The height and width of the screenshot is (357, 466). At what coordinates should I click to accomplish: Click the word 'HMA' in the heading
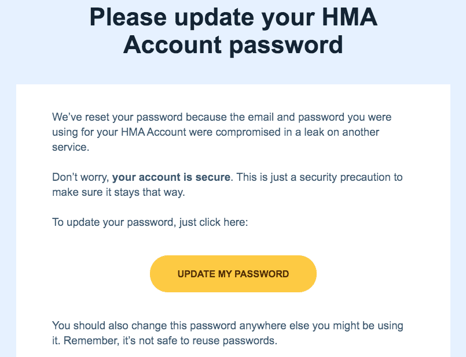pyautogui.click(x=350, y=17)
